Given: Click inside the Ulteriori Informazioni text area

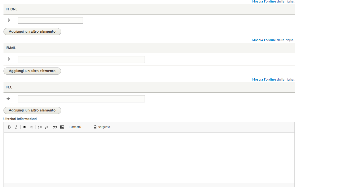Looking at the screenshot, I should tap(149, 157).
